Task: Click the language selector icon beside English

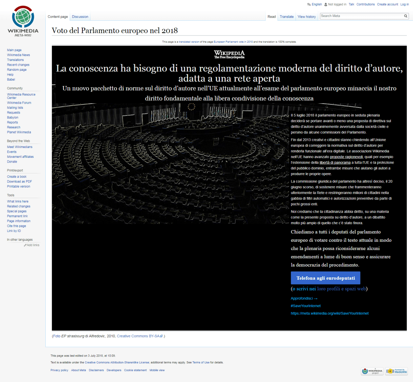Action: (309, 4)
